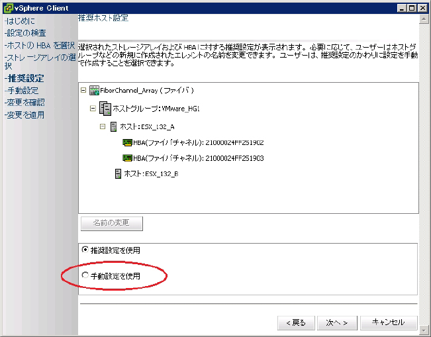Select the 推奨設定を使用 radio button
Viewport: 431px width, 337px height.
click(85, 250)
